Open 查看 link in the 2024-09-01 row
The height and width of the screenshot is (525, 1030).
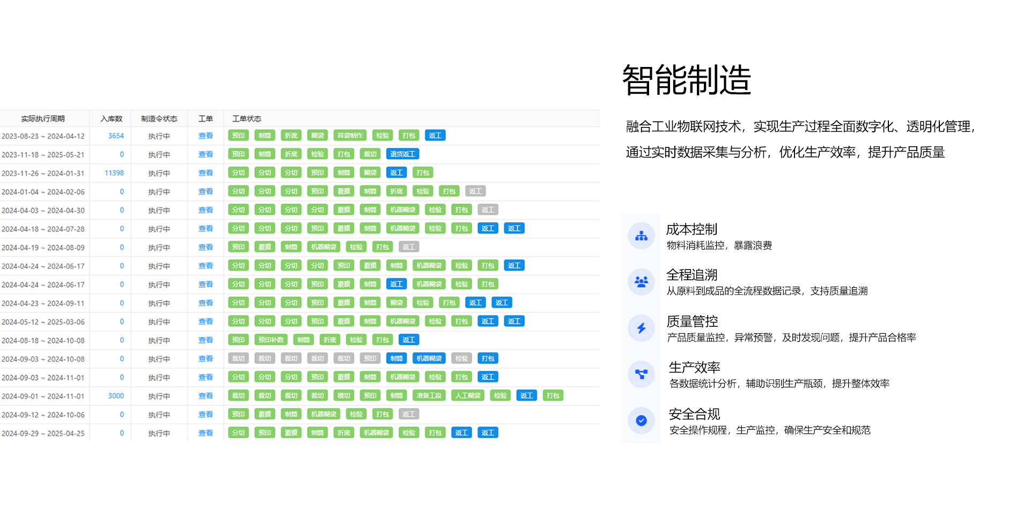[205, 396]
